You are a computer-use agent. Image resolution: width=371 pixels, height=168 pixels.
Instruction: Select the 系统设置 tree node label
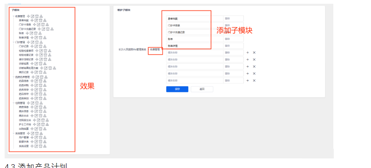tap(24, 146)
